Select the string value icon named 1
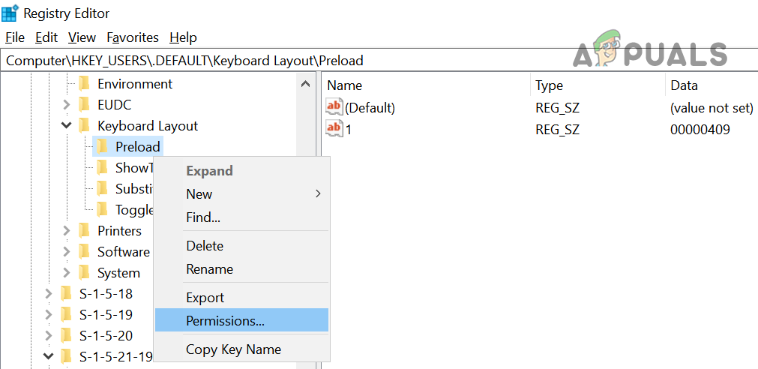 [x=334, y=129]
